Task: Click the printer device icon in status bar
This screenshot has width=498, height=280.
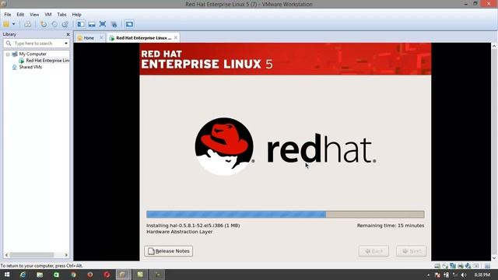Action: point(461,266)
